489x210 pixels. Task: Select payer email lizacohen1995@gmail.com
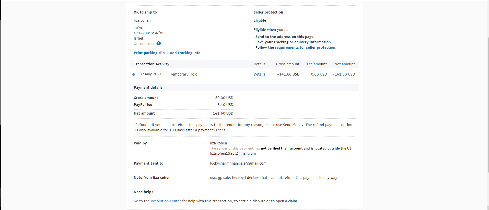(x=233, y=153)
